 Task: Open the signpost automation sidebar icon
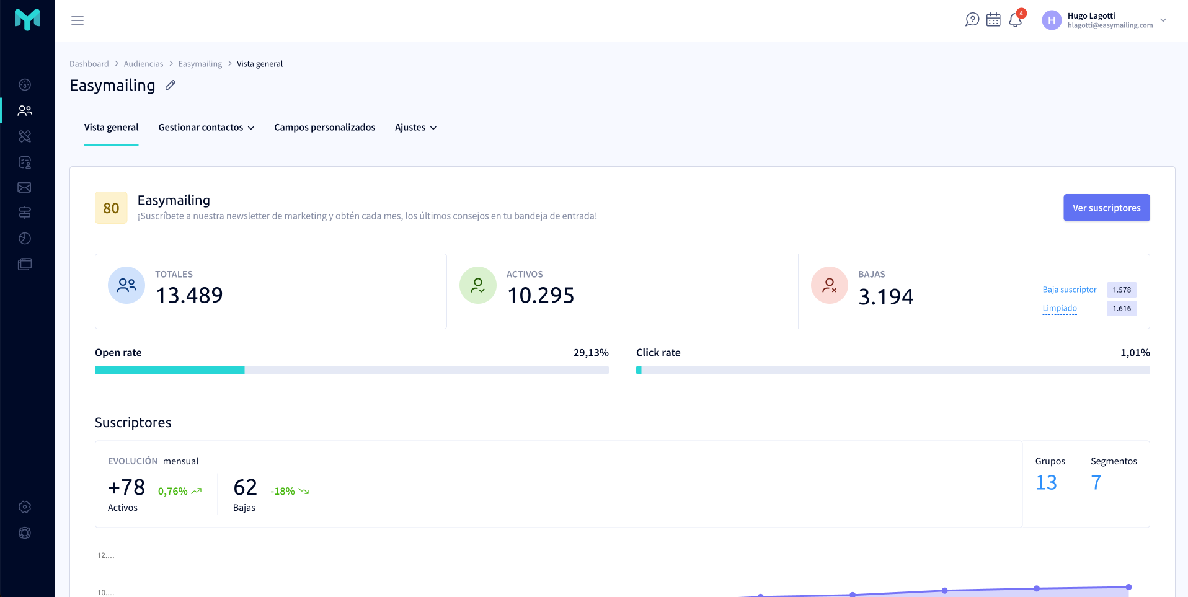point(25,213)
